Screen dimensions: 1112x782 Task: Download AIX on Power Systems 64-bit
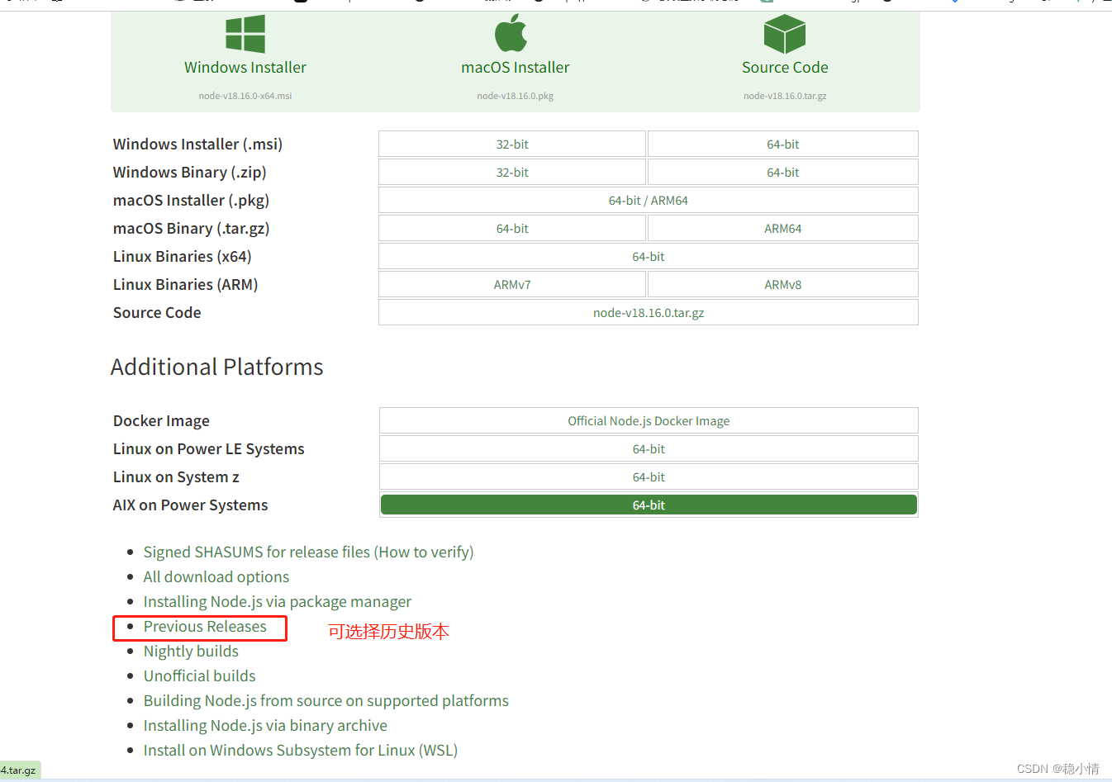(649, 505)
